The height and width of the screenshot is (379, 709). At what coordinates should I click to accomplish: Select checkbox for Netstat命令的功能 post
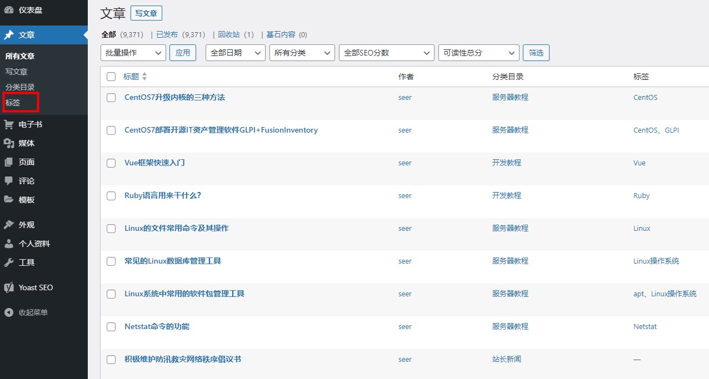[111, 327]
